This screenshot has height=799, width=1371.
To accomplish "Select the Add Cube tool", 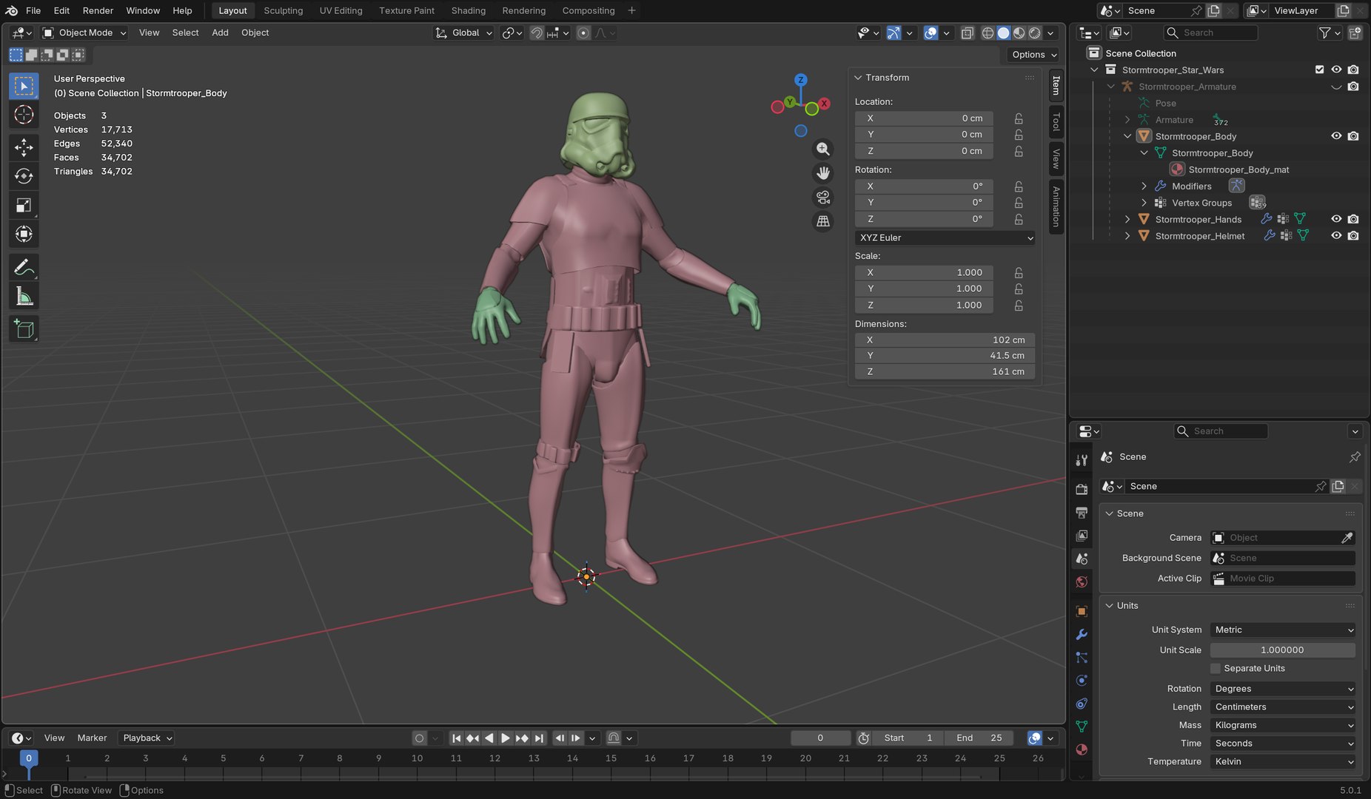I will click(x=24, y=329).
